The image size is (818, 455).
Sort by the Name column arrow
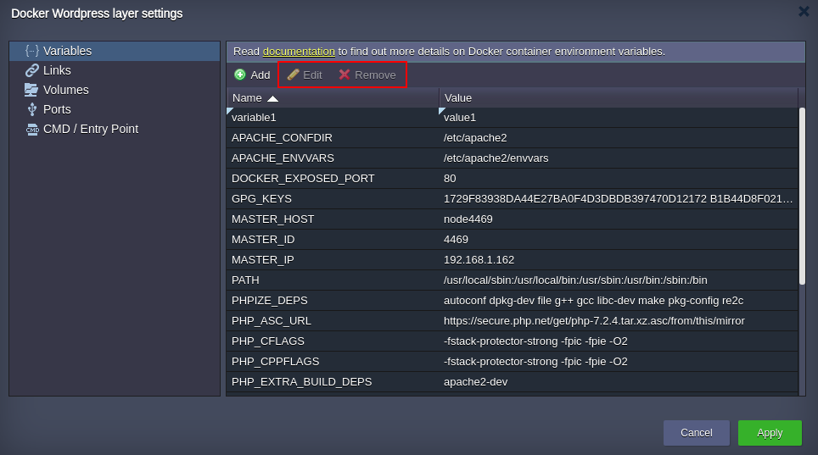click(272, 98)
